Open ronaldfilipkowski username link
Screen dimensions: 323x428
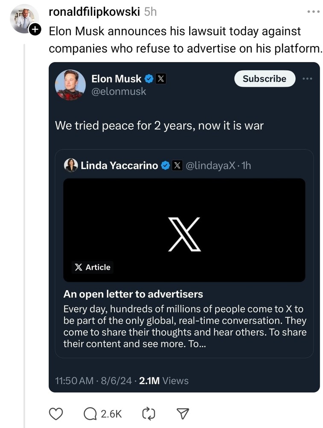(94, 12)
